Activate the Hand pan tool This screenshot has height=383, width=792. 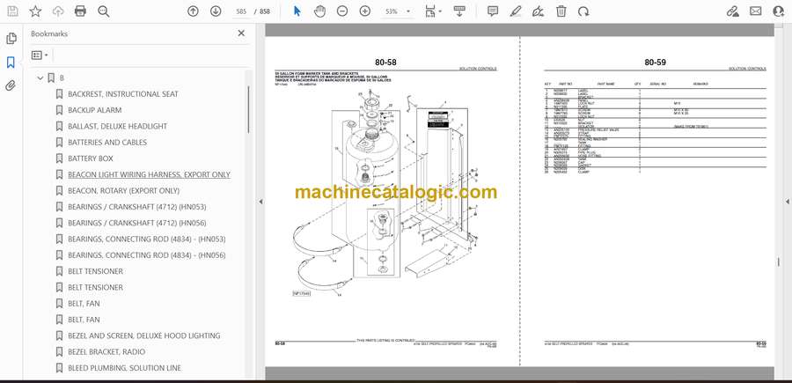coord(319,11)
